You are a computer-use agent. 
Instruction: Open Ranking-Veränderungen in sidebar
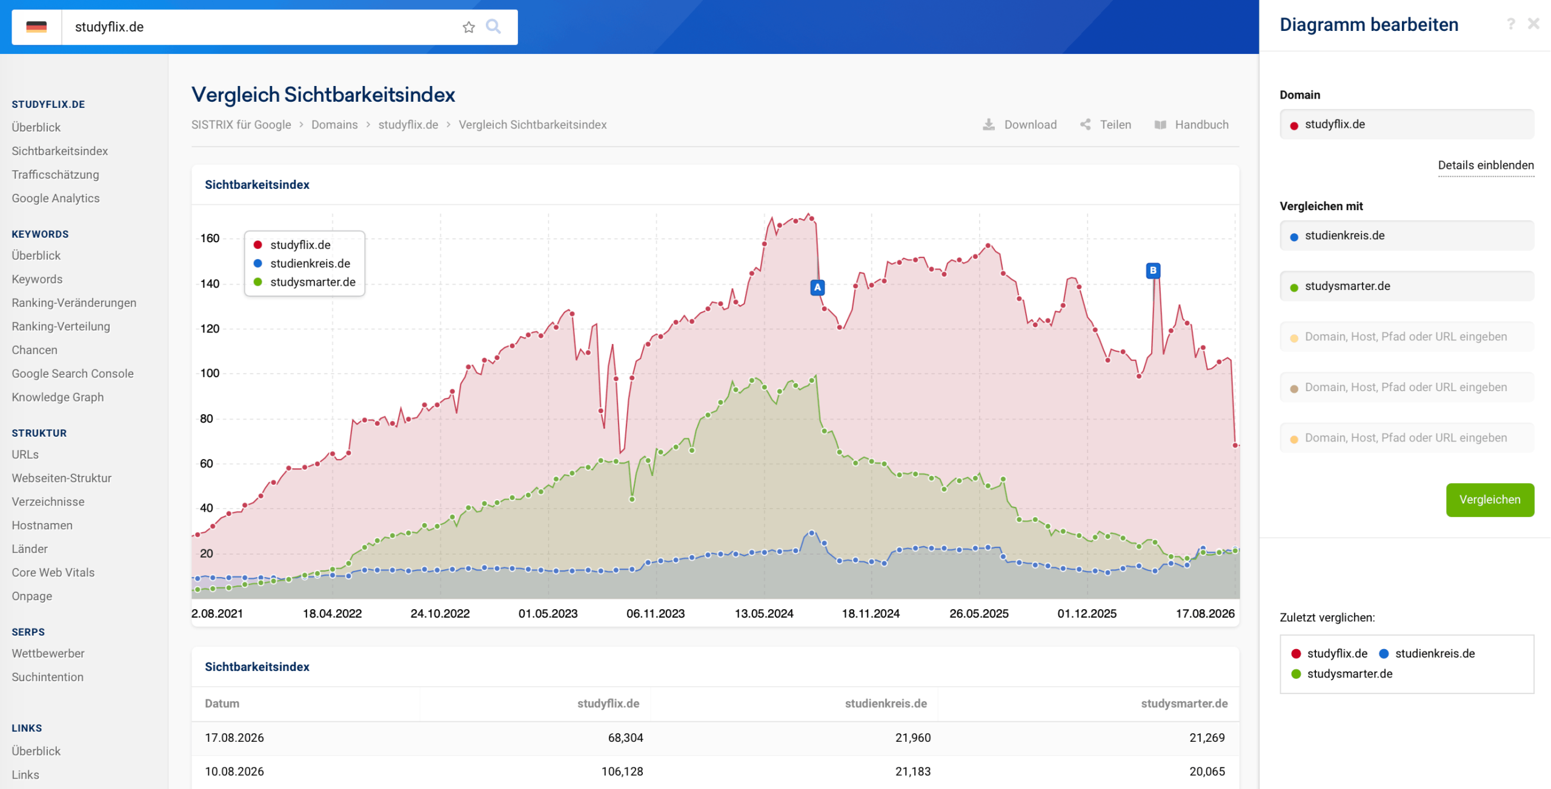click(74, 303)
